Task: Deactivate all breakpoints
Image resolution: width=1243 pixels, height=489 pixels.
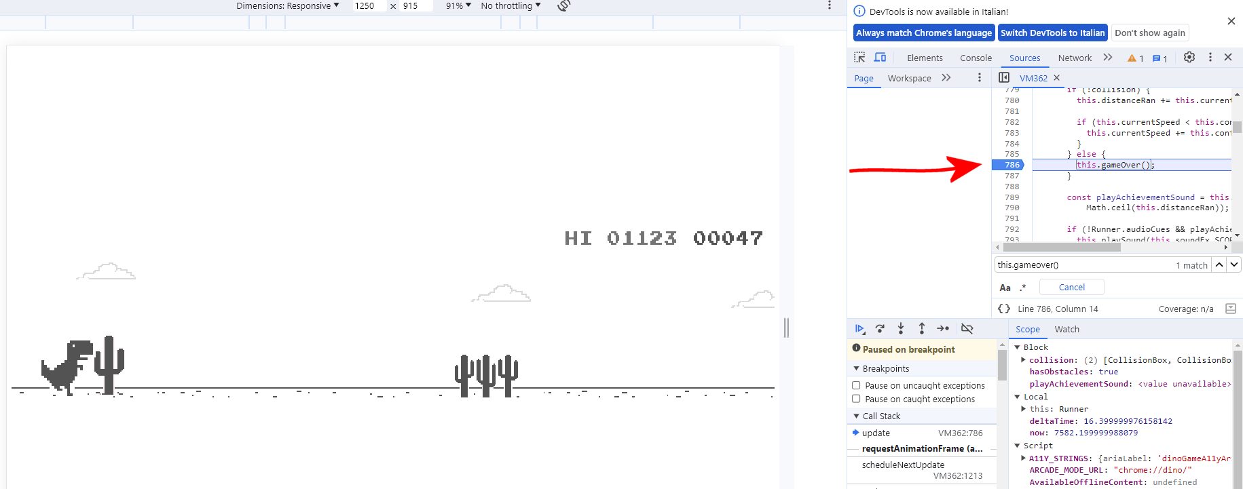Action: pyautogui.click(x=967, y=329)
